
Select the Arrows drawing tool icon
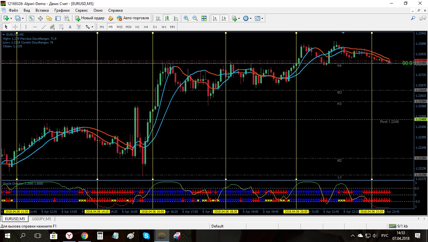[88, 27]
